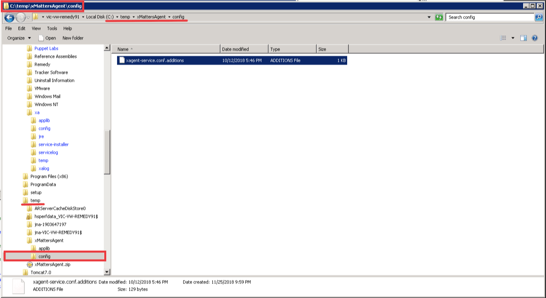Image resolution: width=546 pixels, height=298 pixels.
Task: Select the Tomcat7.0 folder in tree
Action: (40, 272)
